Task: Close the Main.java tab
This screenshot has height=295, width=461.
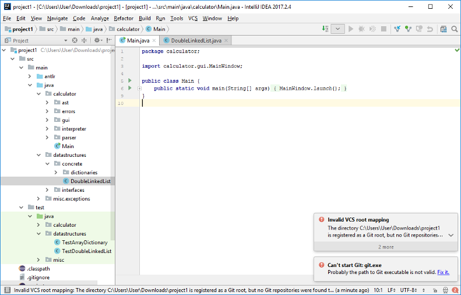Action: 154,40
